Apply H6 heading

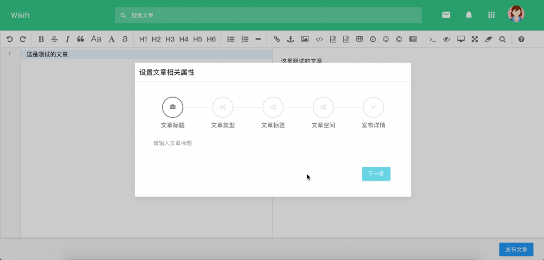(211, 39)
